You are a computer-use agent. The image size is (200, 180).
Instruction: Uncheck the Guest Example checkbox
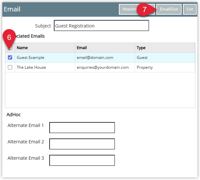click(x=10, y=58)
